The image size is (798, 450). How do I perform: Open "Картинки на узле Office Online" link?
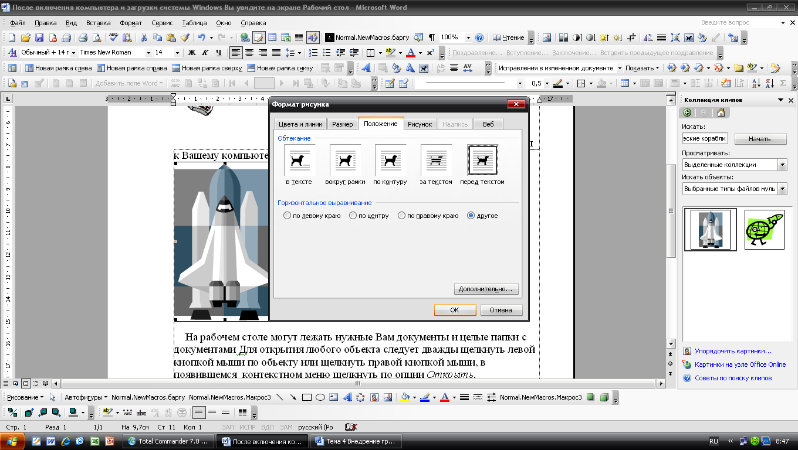(740, 364)
